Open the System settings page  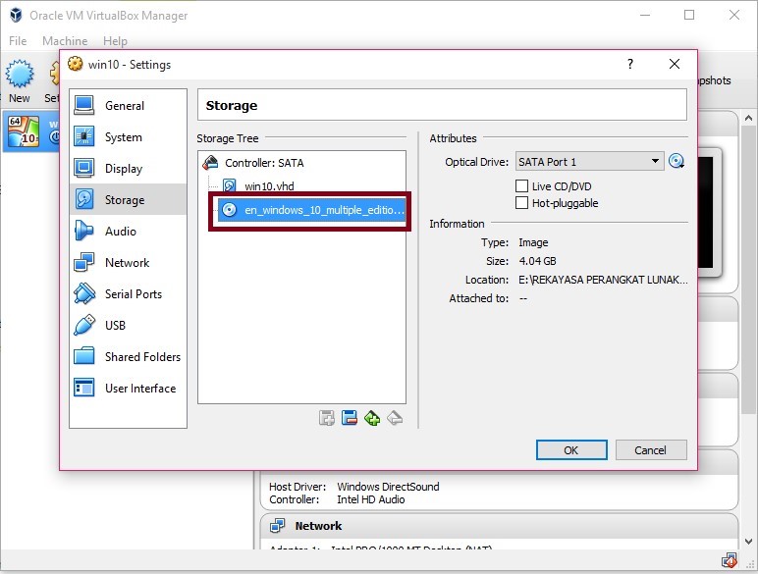[x=128, y=137]
